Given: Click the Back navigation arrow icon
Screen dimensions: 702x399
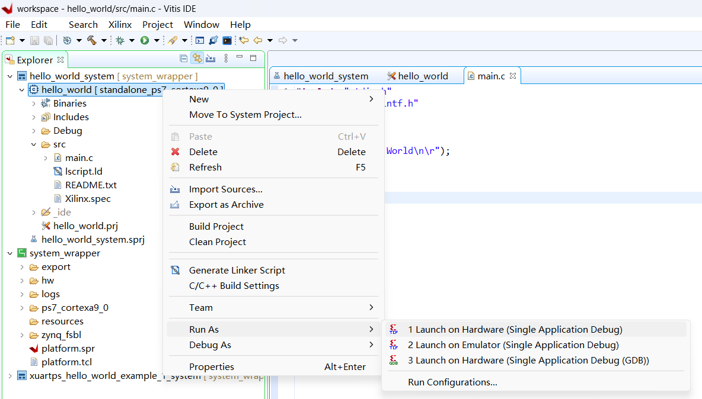Looking at the screenshot, I should pos(258,41).
